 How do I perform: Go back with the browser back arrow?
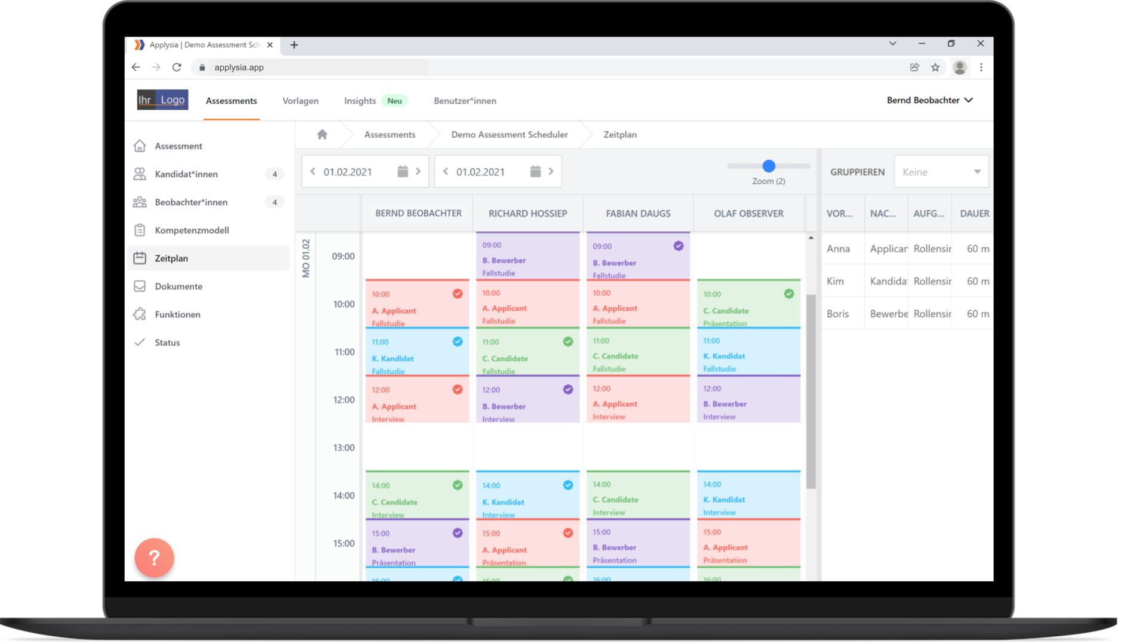pyautogui.click(x=136, y=67)
